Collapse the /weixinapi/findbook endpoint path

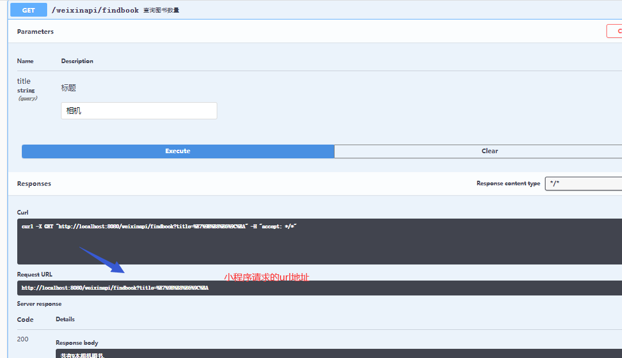tap(95, 10)
